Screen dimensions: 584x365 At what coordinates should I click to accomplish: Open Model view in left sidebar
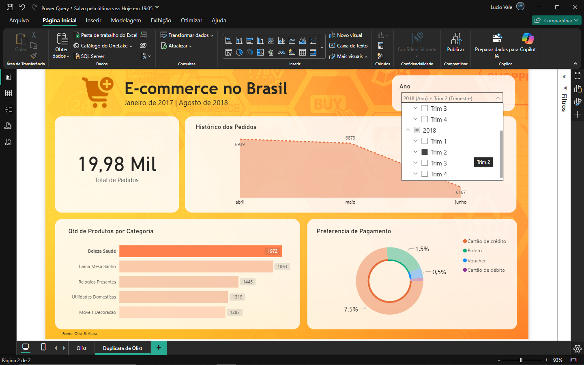9,109
